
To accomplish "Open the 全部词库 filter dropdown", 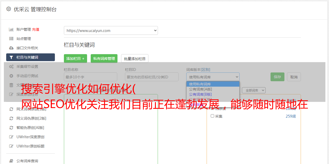I will click(254, 90).
